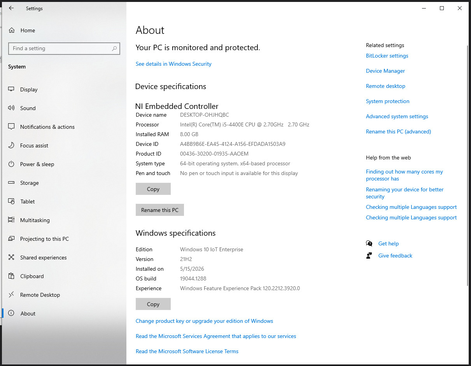The image size is (471, 366).
Task: Open the Clipboard icon
Action: click(x=11, y=276)
